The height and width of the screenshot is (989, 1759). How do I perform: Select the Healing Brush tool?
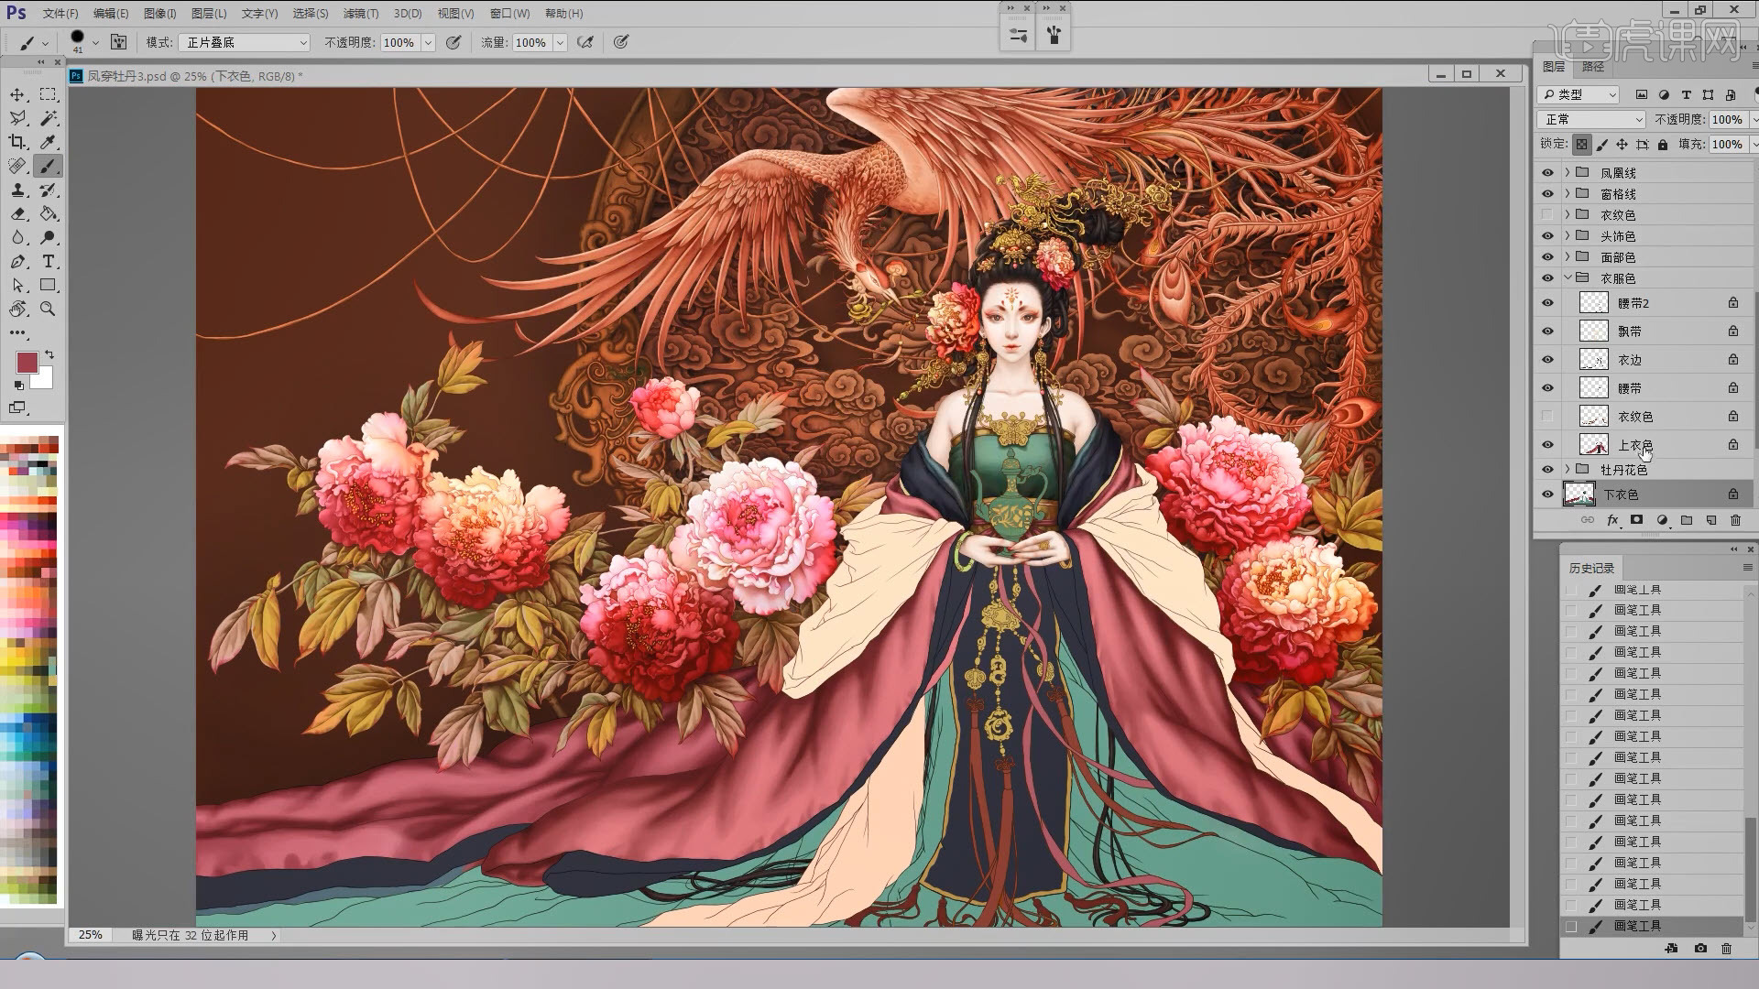[17, 166]
